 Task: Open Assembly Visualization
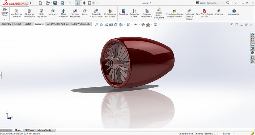96,13
